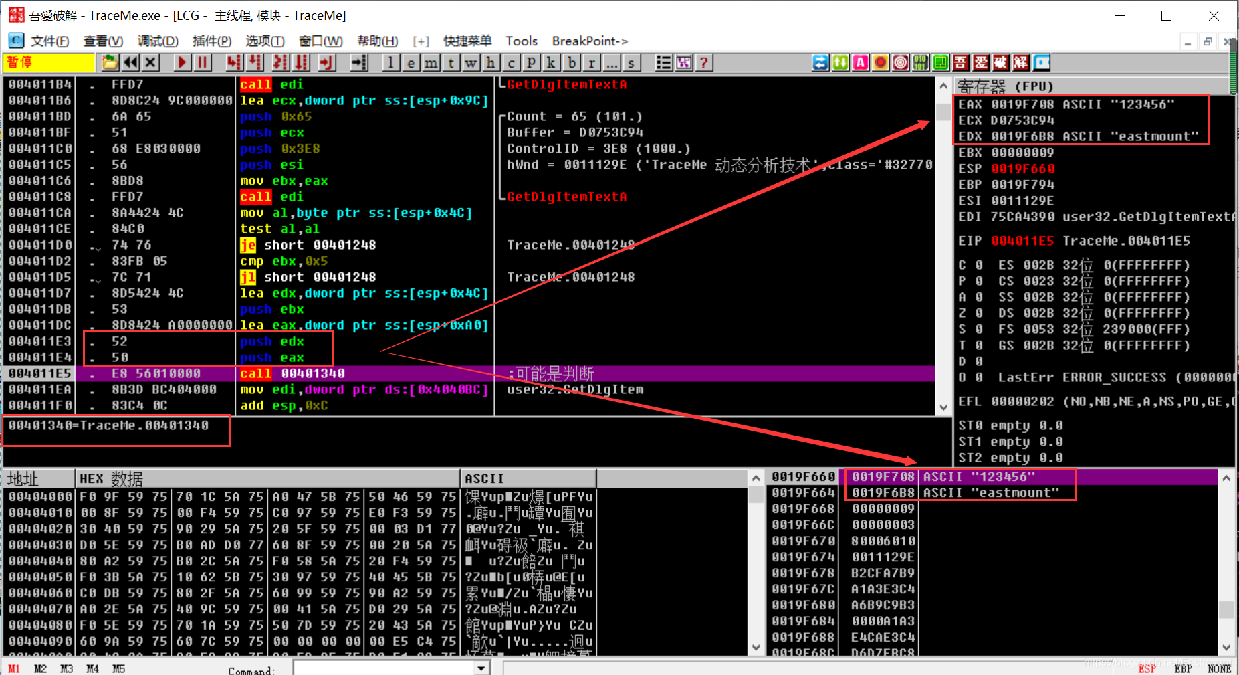
Task: Click the Trace over toolbar icon
Action: click(302, 62)
